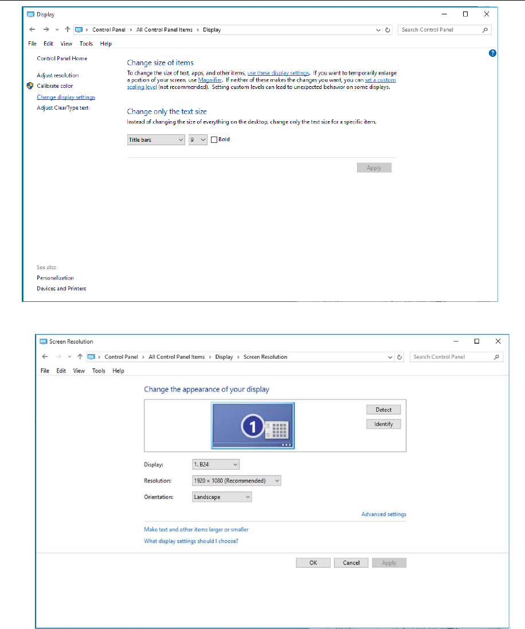Open Edit menu in Screen Resolution window
Image resolution: width=525 pixels, height=629 pixels.
click(61, 371)
